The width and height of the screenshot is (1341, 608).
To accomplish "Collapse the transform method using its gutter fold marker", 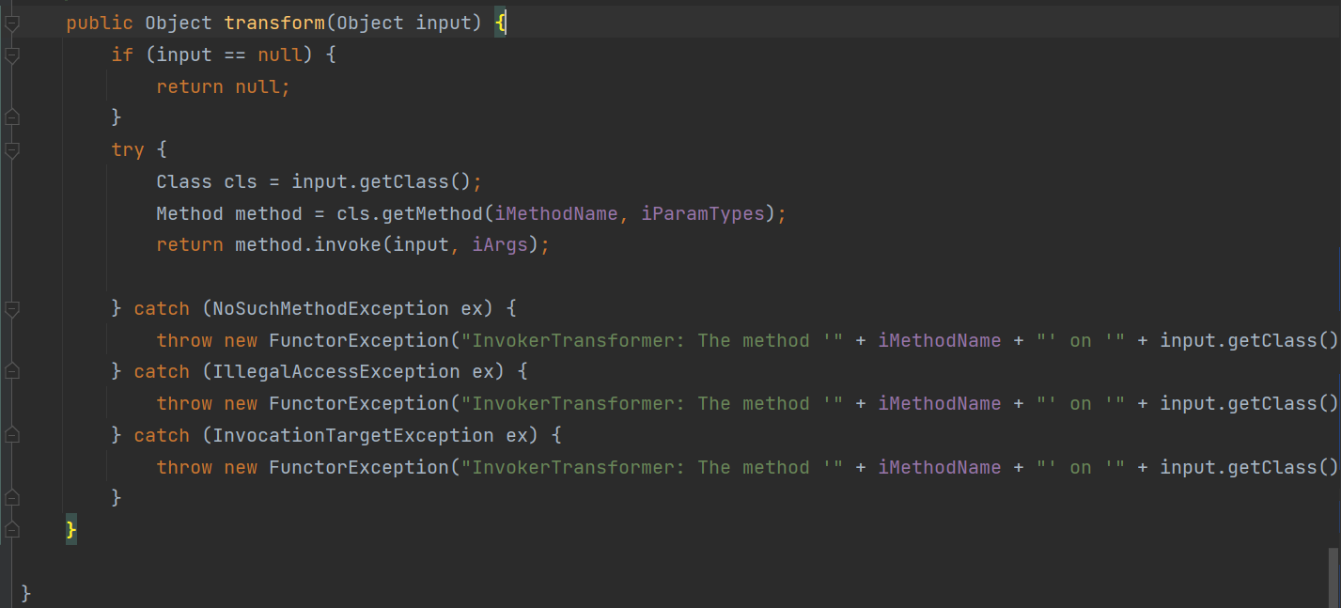I will pos(11,23).
